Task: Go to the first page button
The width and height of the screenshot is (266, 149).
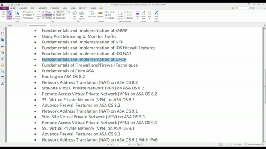Action: [108, 144]
